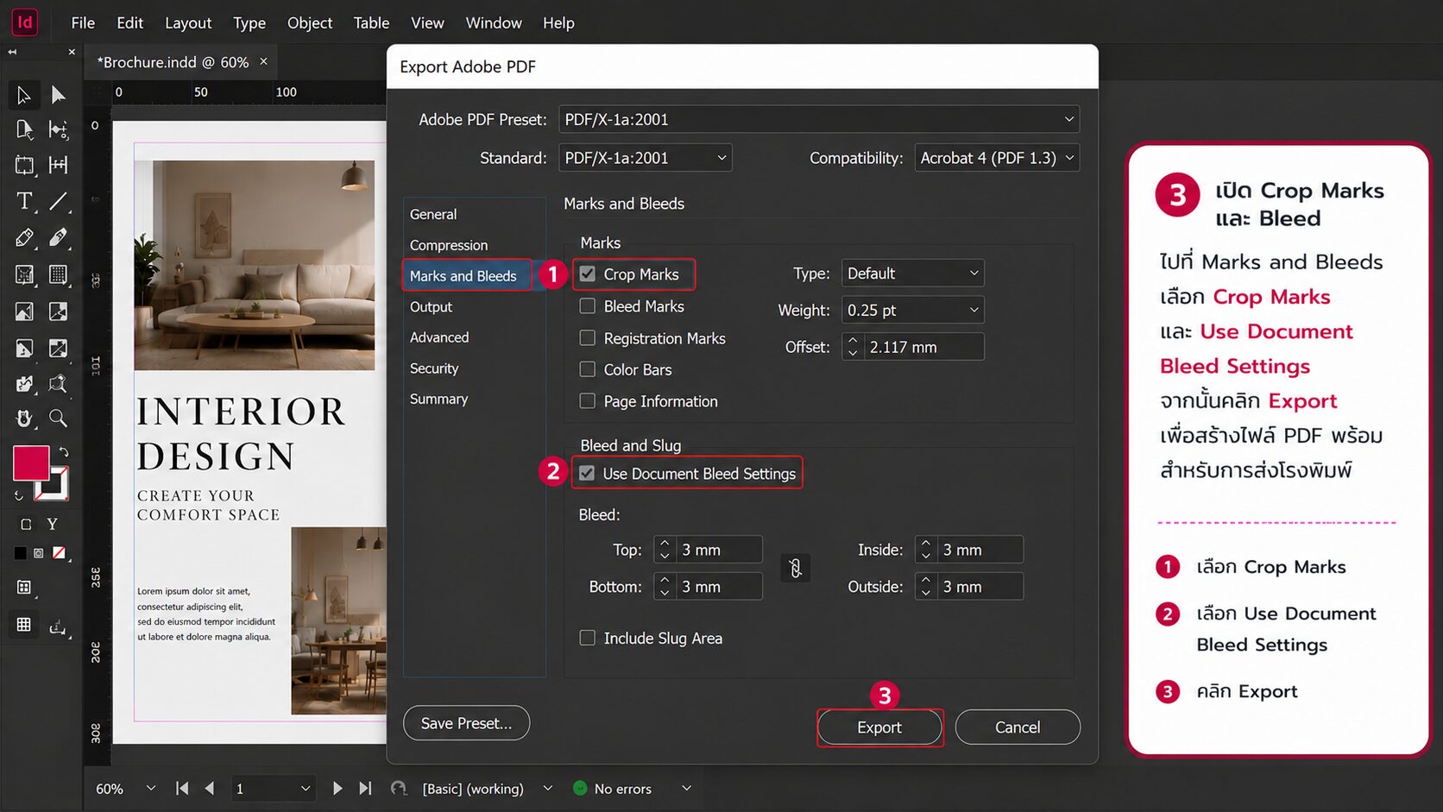The height and width of the screenshot is (812, 1443).
Task: Select the Hand tool
Action: 24,419
